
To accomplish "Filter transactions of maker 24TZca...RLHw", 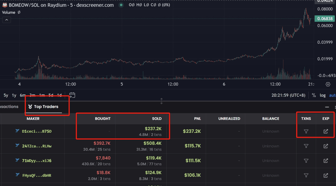I will click(x=306, y=146).
